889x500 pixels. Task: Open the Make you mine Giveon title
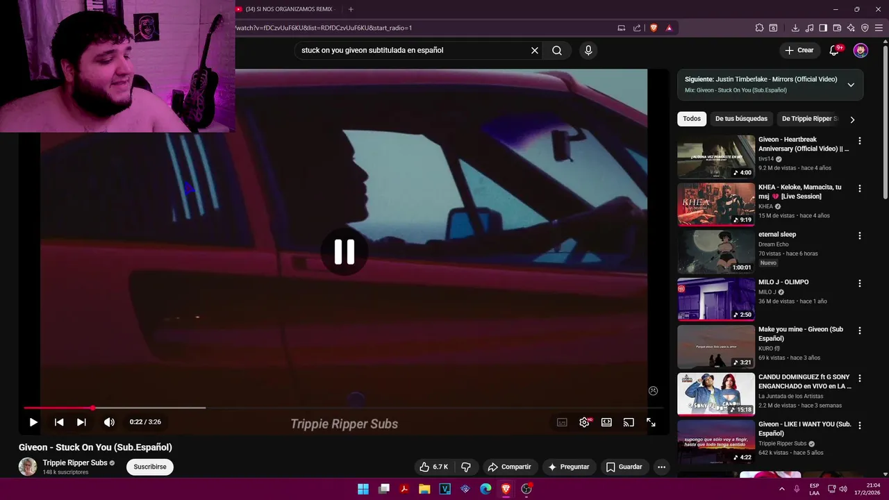click(801, 334)
